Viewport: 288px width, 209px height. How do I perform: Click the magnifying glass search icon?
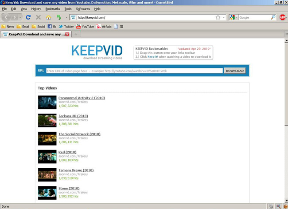(273, 17)
